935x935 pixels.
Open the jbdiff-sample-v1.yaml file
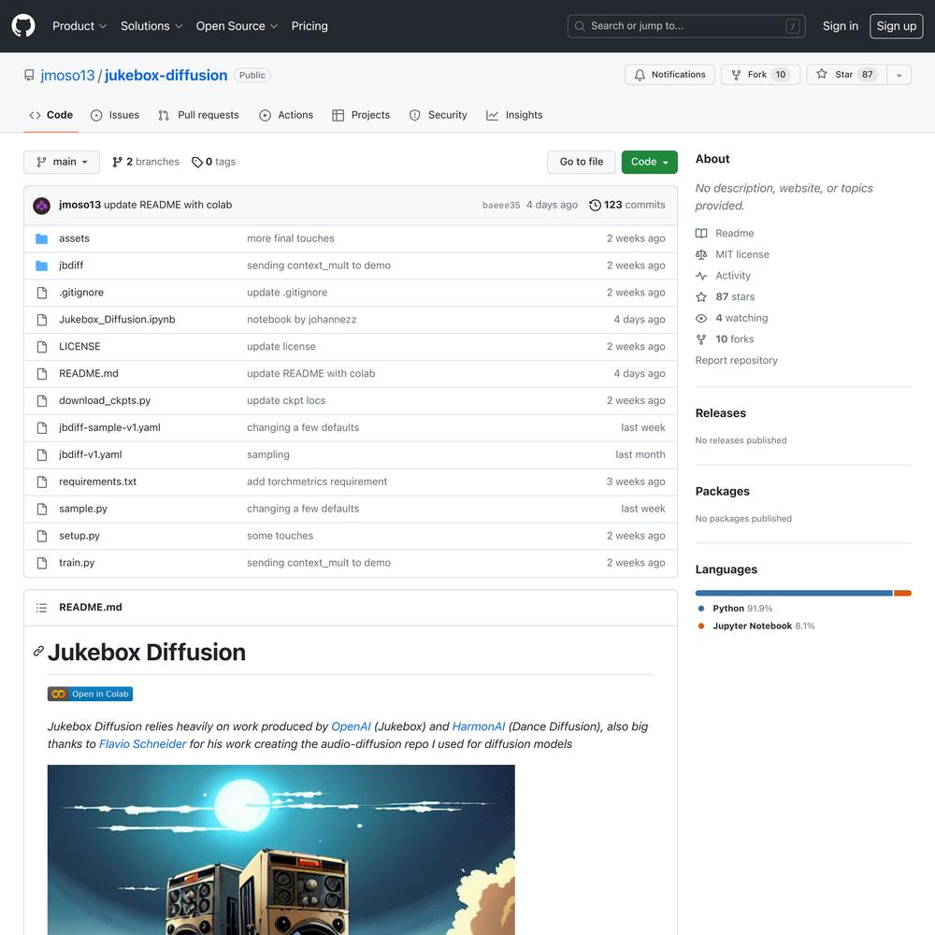click(109, 427)
